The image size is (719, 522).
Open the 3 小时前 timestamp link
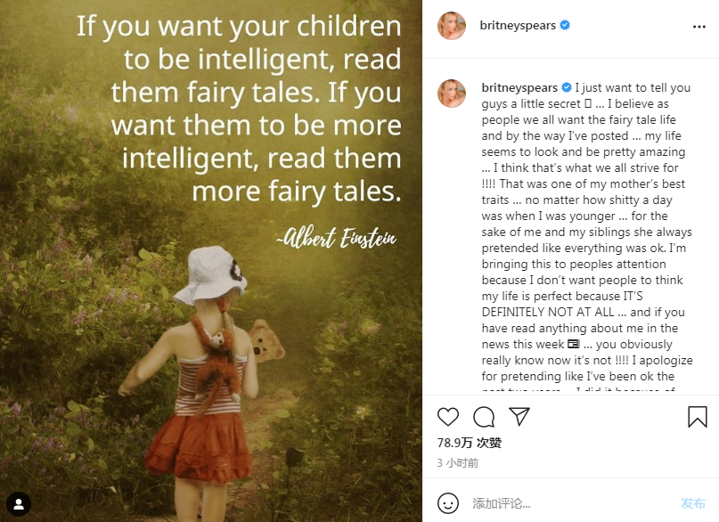(458, 463)
